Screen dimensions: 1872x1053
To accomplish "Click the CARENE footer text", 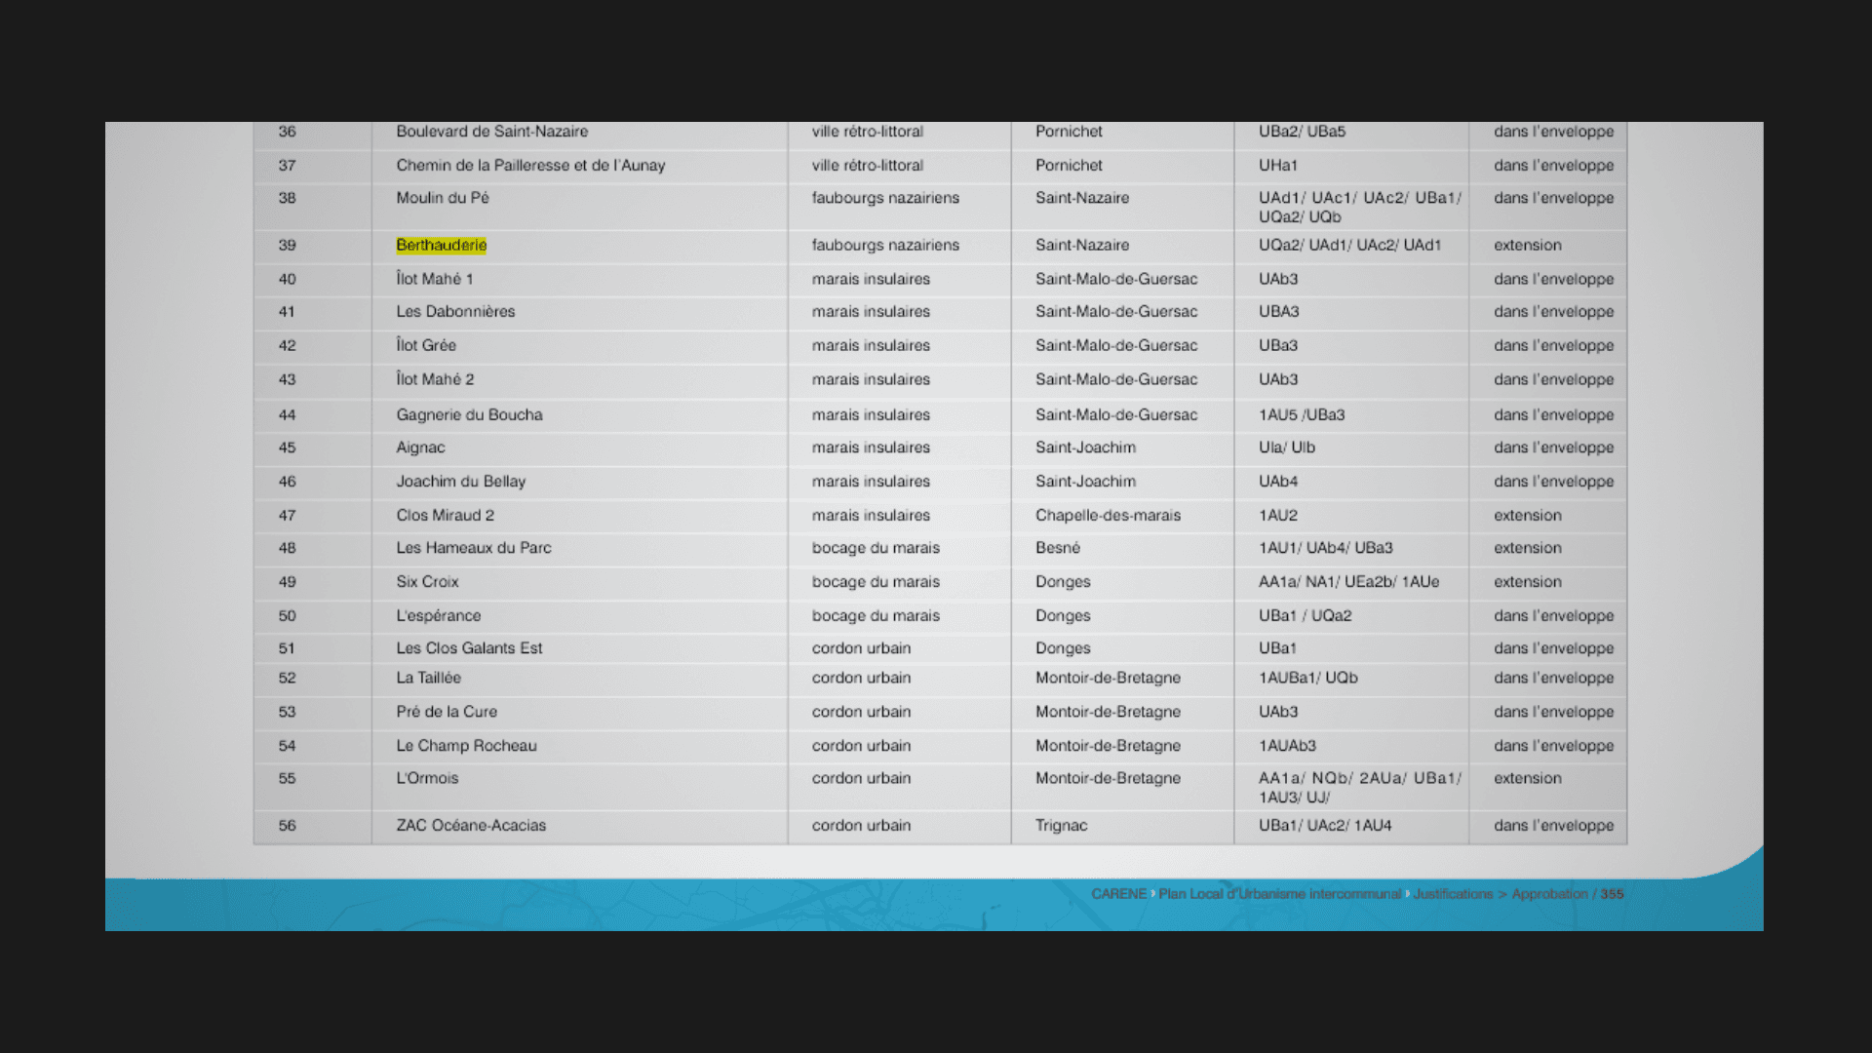I will pyautogui.click(x=1118, y=894).
